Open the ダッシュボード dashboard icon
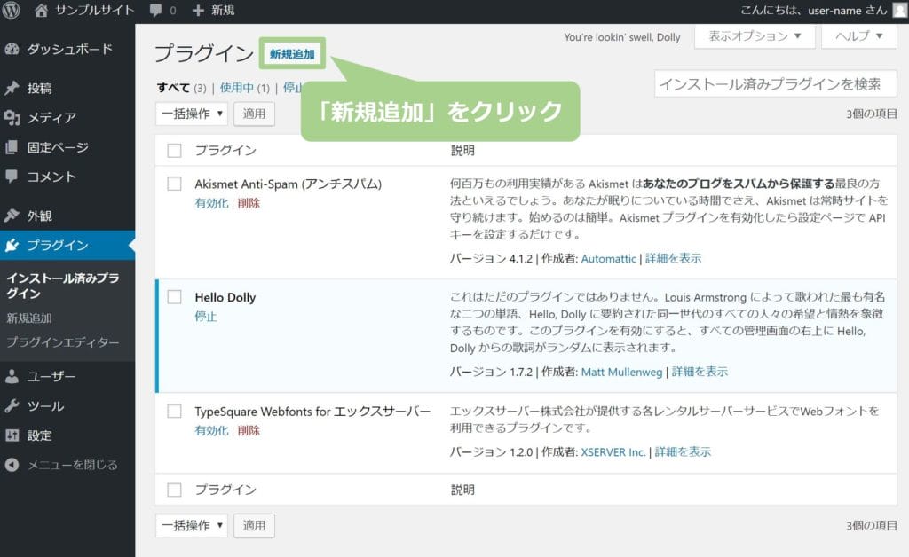909x557 pixels. point(12,49)
